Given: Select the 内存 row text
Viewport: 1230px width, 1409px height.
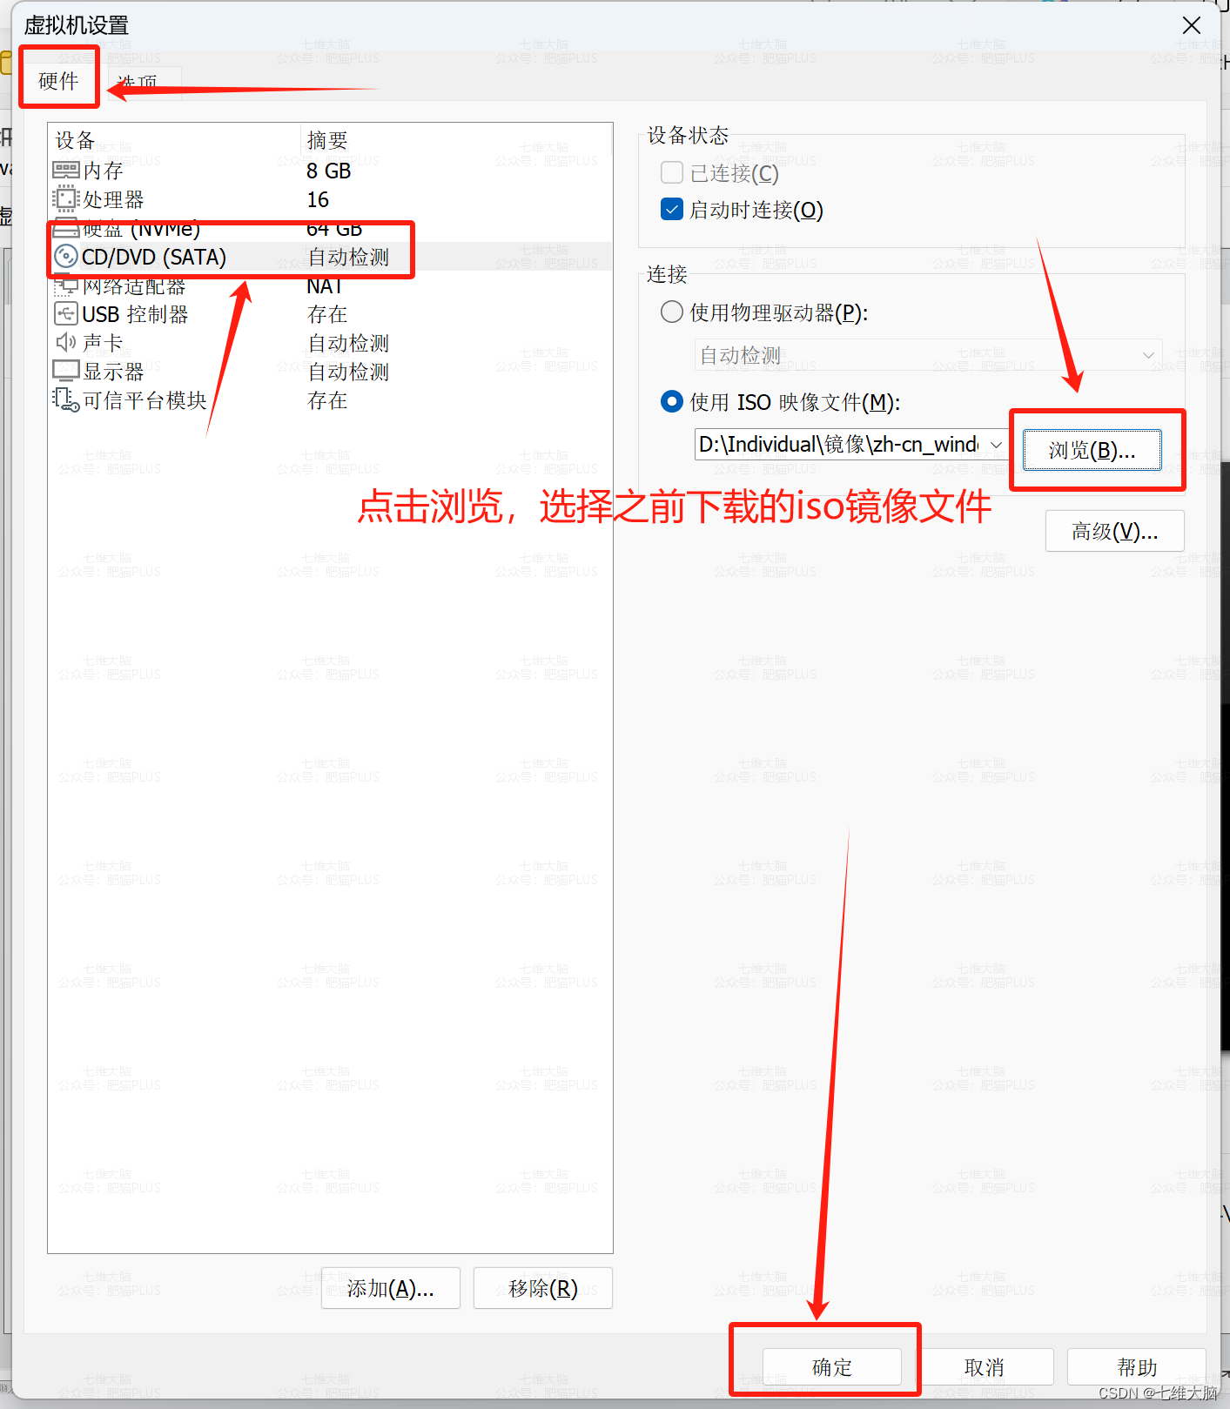Looking at the screenshot, I should (103, 171).
